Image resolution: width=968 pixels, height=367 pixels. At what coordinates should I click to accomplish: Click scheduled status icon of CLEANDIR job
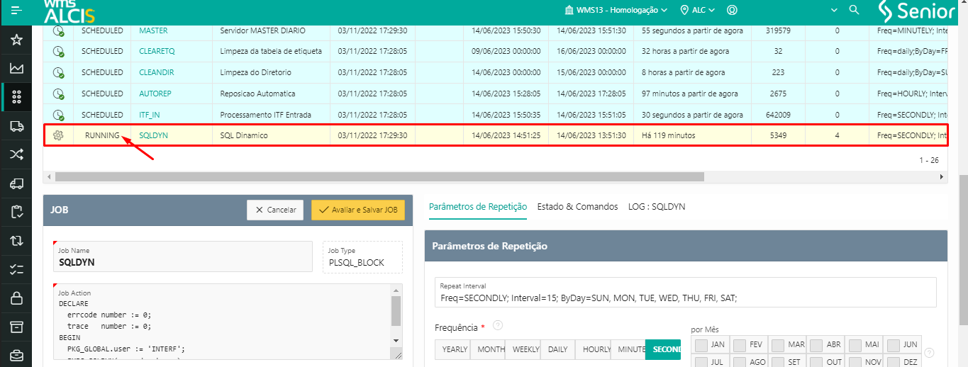(x=59, y=73)
